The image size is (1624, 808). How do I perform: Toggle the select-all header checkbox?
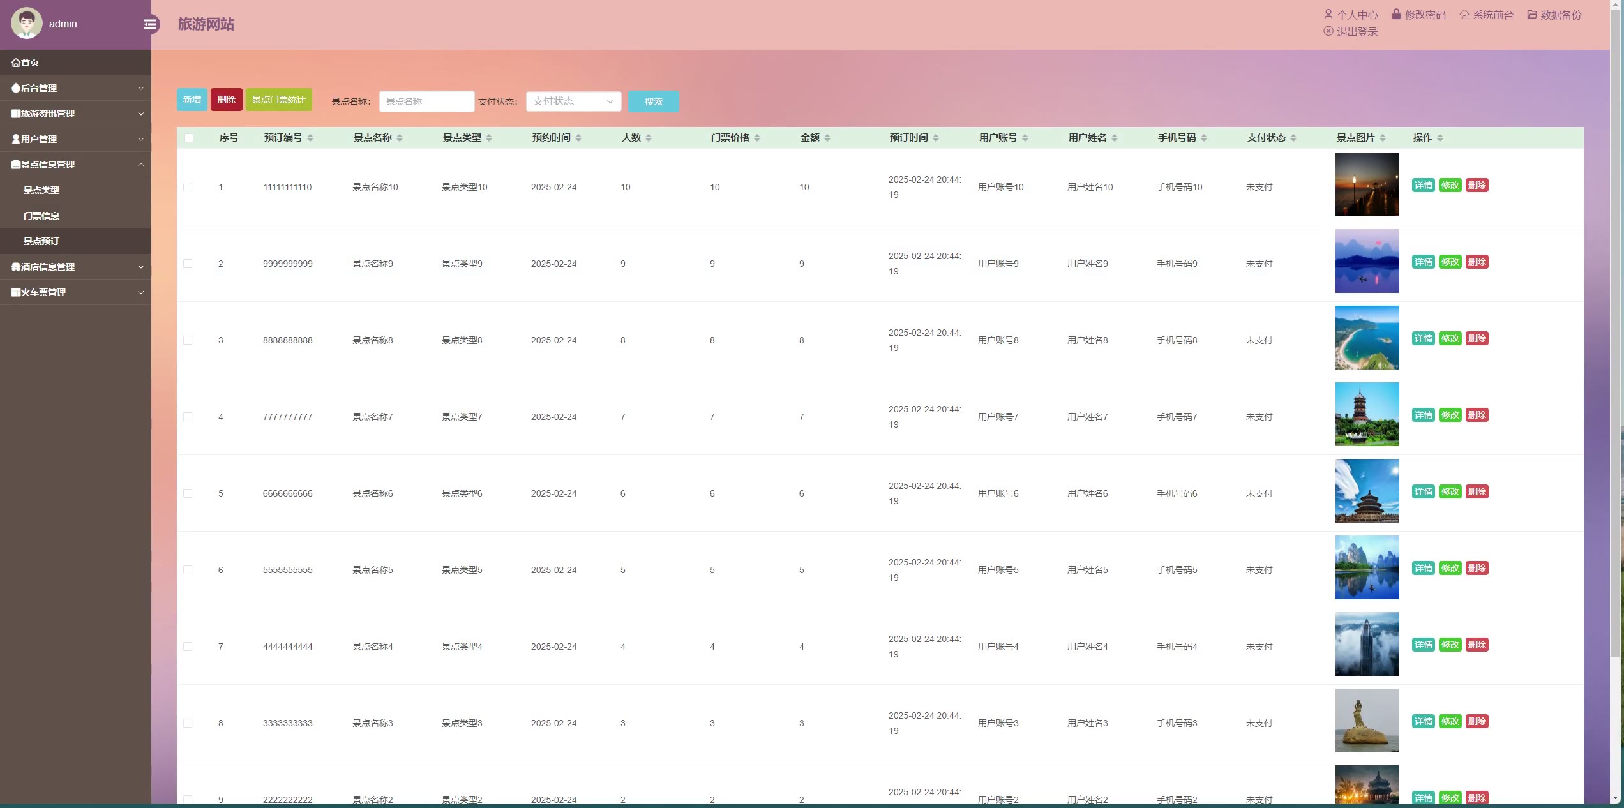pos(189,138)
